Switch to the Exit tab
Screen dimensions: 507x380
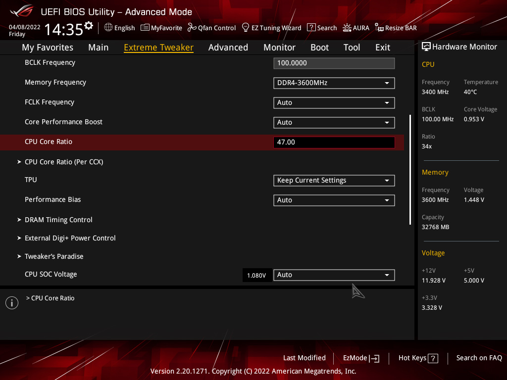383,47
